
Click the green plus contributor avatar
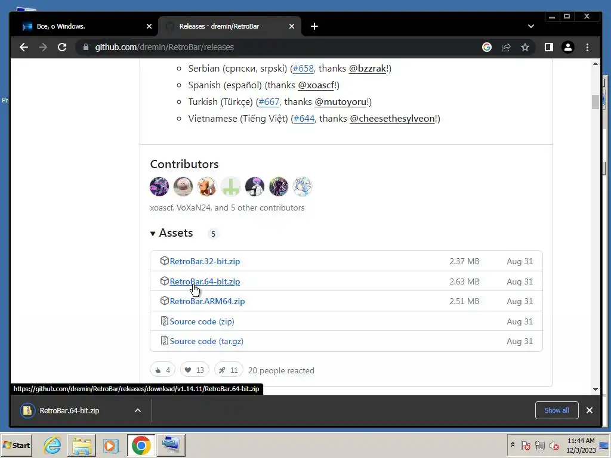230,186
